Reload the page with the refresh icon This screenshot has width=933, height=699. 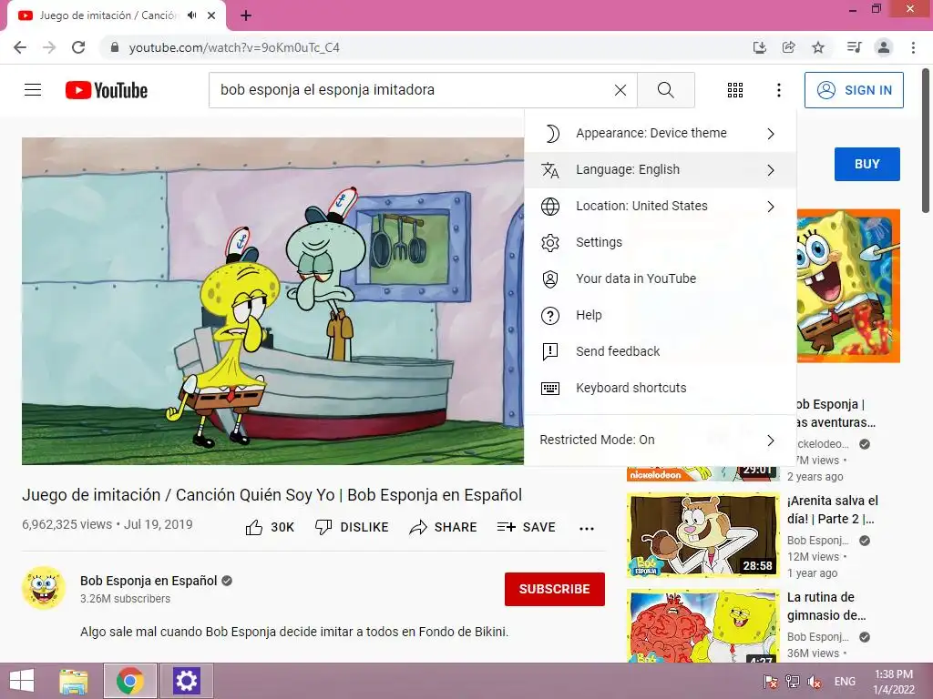(x=78, y=47)
